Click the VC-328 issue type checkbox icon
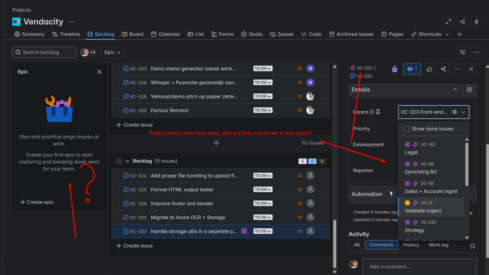489x275 pixels. pos(126,82)
